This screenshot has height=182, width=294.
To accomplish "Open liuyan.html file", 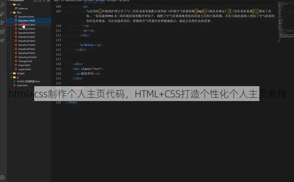I will (x=24, y=65).
